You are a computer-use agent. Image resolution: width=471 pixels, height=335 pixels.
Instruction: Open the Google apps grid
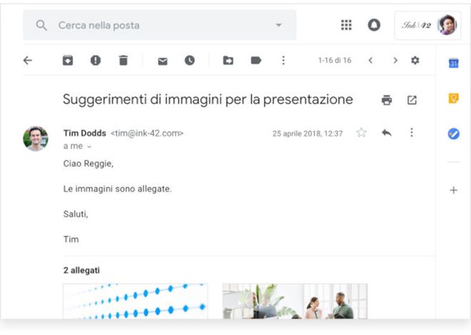(x=346, y=25)
